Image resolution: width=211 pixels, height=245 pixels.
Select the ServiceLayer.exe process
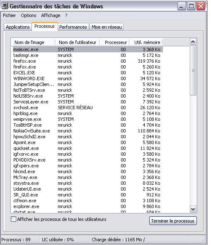87,102
